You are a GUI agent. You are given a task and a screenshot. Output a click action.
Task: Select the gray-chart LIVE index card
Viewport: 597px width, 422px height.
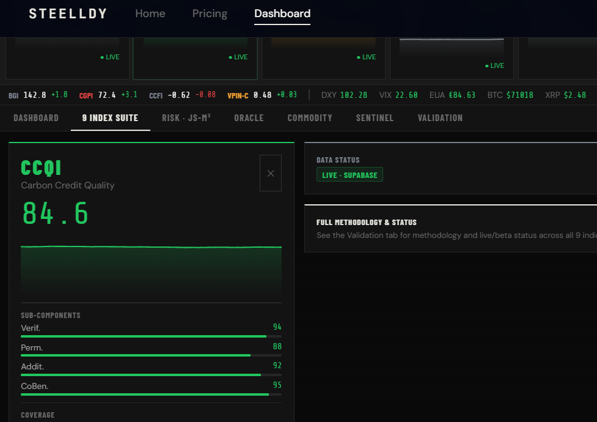452,58
